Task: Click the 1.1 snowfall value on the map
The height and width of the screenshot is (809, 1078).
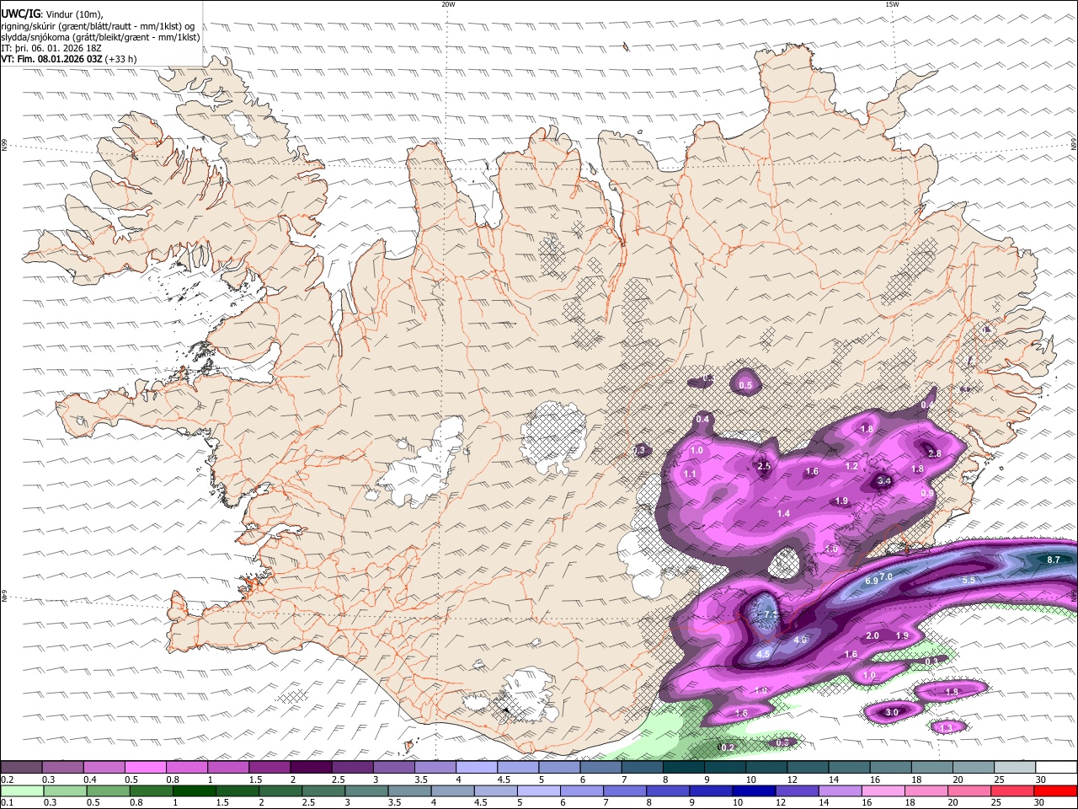Action: click(x=690, y=474)
